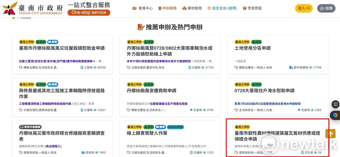Viewport: 340px width, 157px height.
Task: Open the 會員中心 menu
Action: pyautogui.click(x=143, y=8)
